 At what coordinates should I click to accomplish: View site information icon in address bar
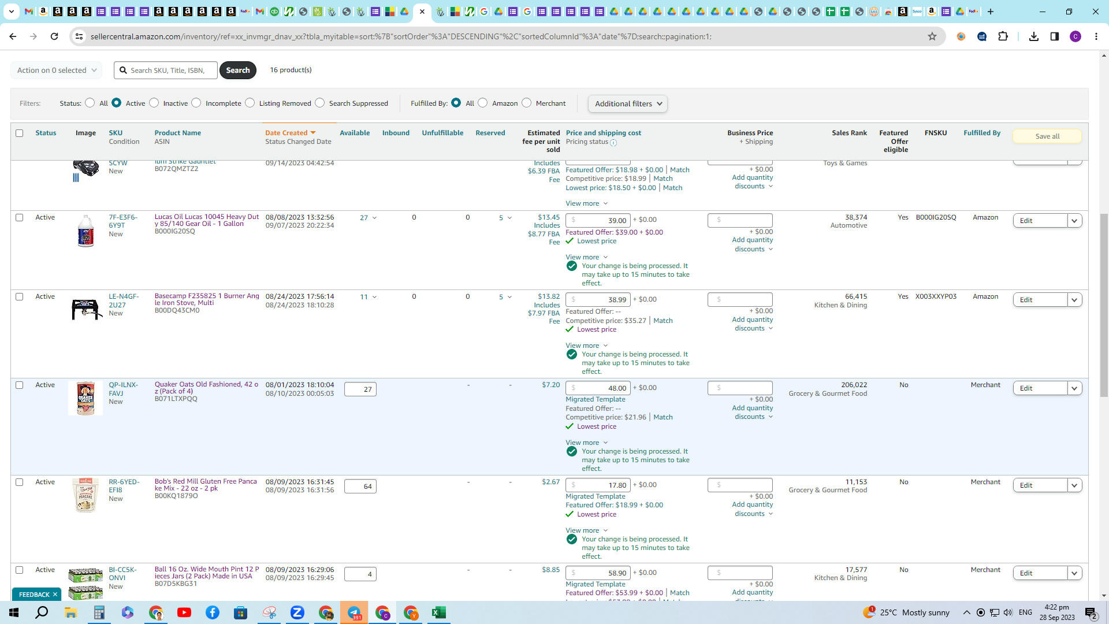pos(79,36)
